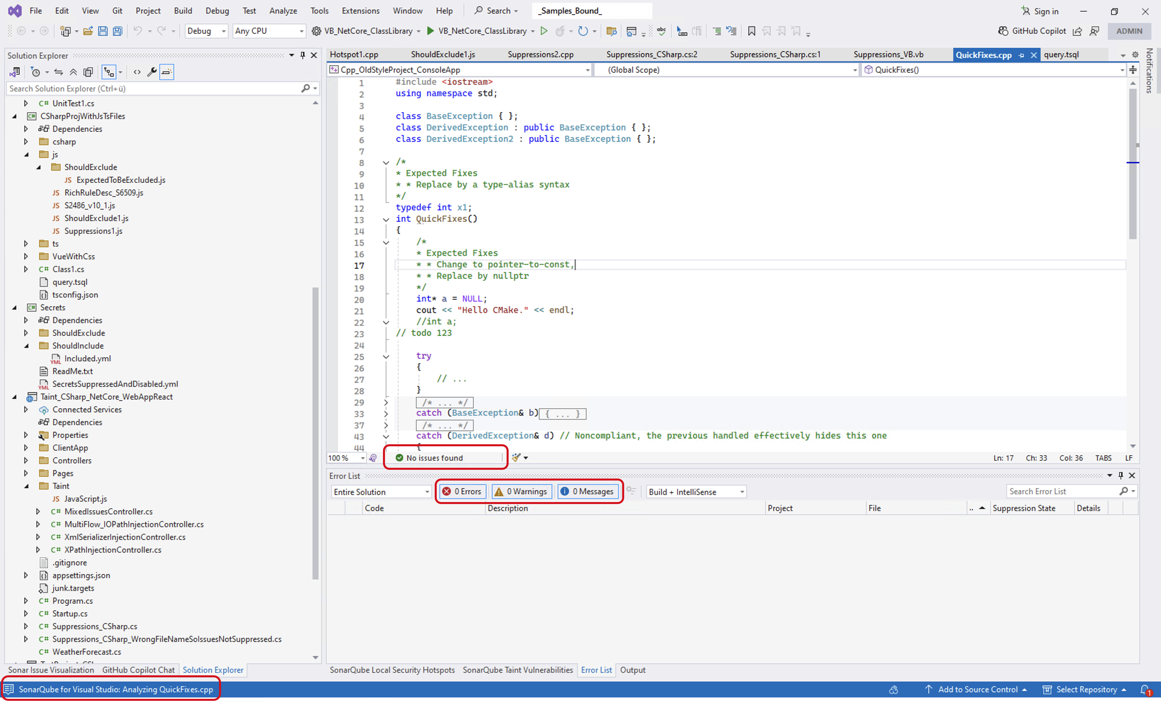Open the Entire Solution scope dropdown
Screen dimensions: 1161x725
380,491
